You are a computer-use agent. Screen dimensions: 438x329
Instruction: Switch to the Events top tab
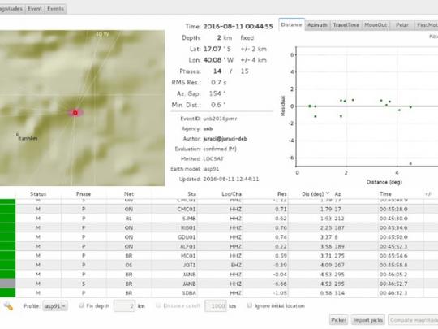[x=55, y=9]
